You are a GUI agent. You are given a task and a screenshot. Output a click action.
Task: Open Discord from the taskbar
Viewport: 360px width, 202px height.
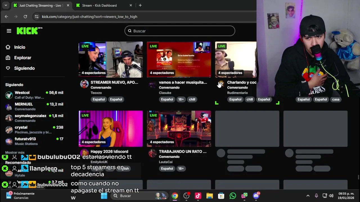click(256, 196)
